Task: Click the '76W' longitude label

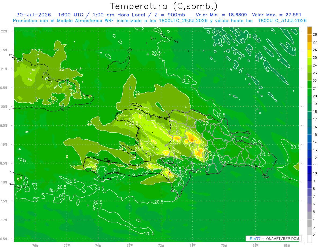Action: pos(35,245)
